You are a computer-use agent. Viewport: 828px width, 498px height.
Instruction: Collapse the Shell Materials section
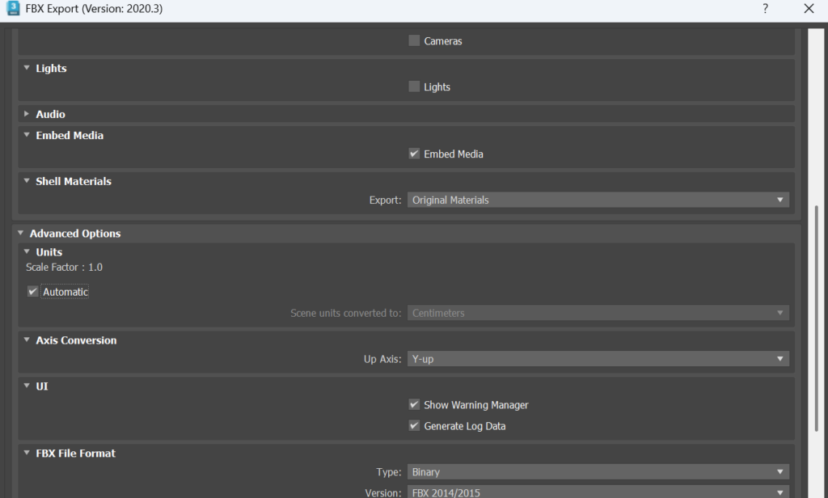pos(27,181)
